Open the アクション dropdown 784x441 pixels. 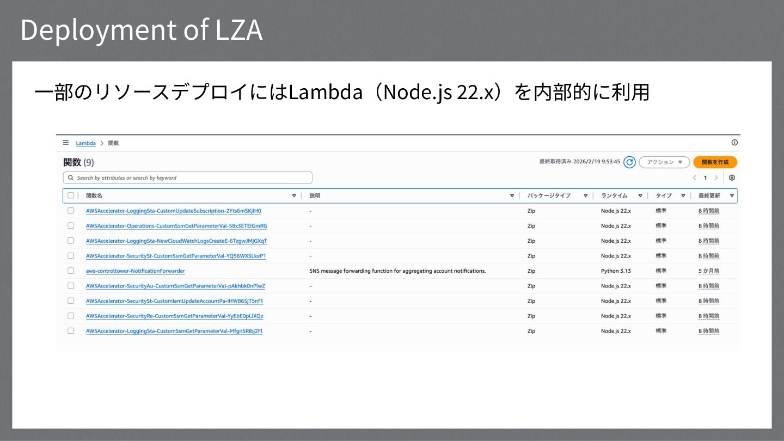(x=664, y=162)
